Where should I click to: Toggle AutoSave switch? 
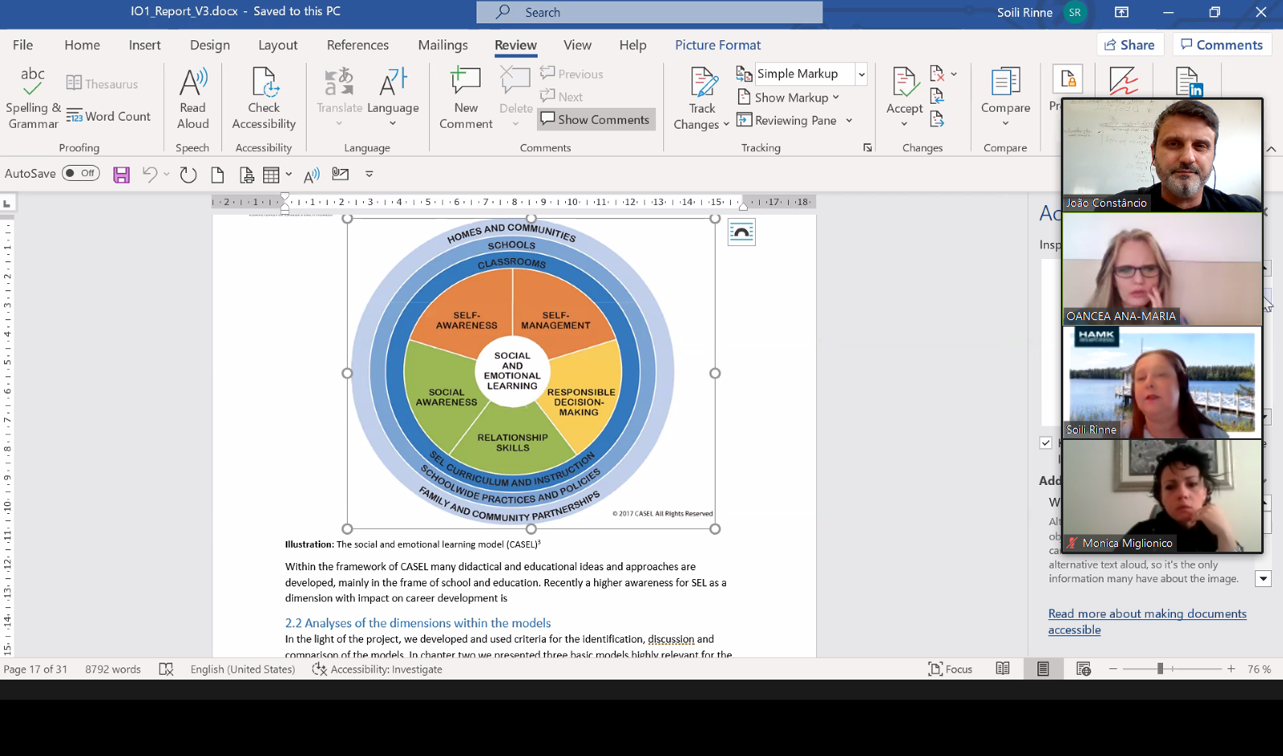80,174
